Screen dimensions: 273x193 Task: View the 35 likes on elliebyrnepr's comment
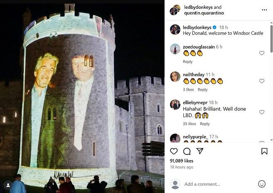point(190,124)
